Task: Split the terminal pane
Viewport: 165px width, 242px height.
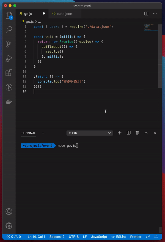Action: (x=128, y=133)
